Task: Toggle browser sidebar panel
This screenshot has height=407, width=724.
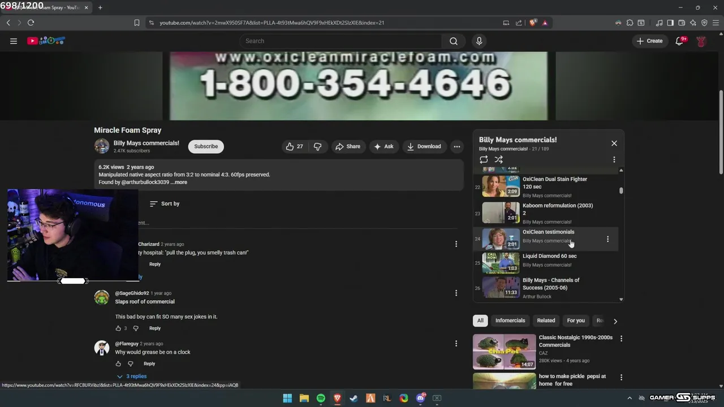Action: point(670,23)
